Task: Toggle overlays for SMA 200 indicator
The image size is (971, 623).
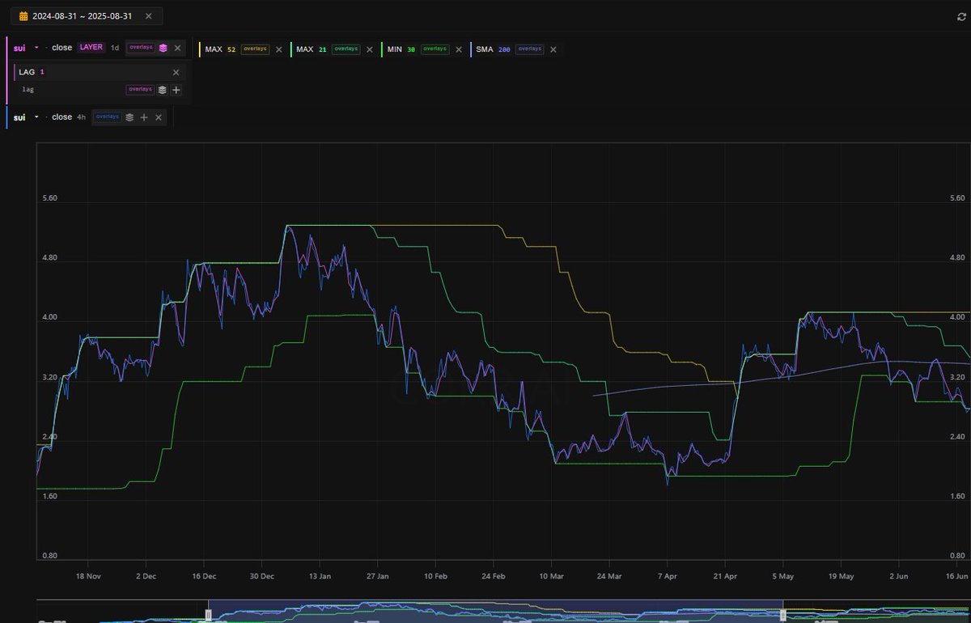Action: click(529, 49)
